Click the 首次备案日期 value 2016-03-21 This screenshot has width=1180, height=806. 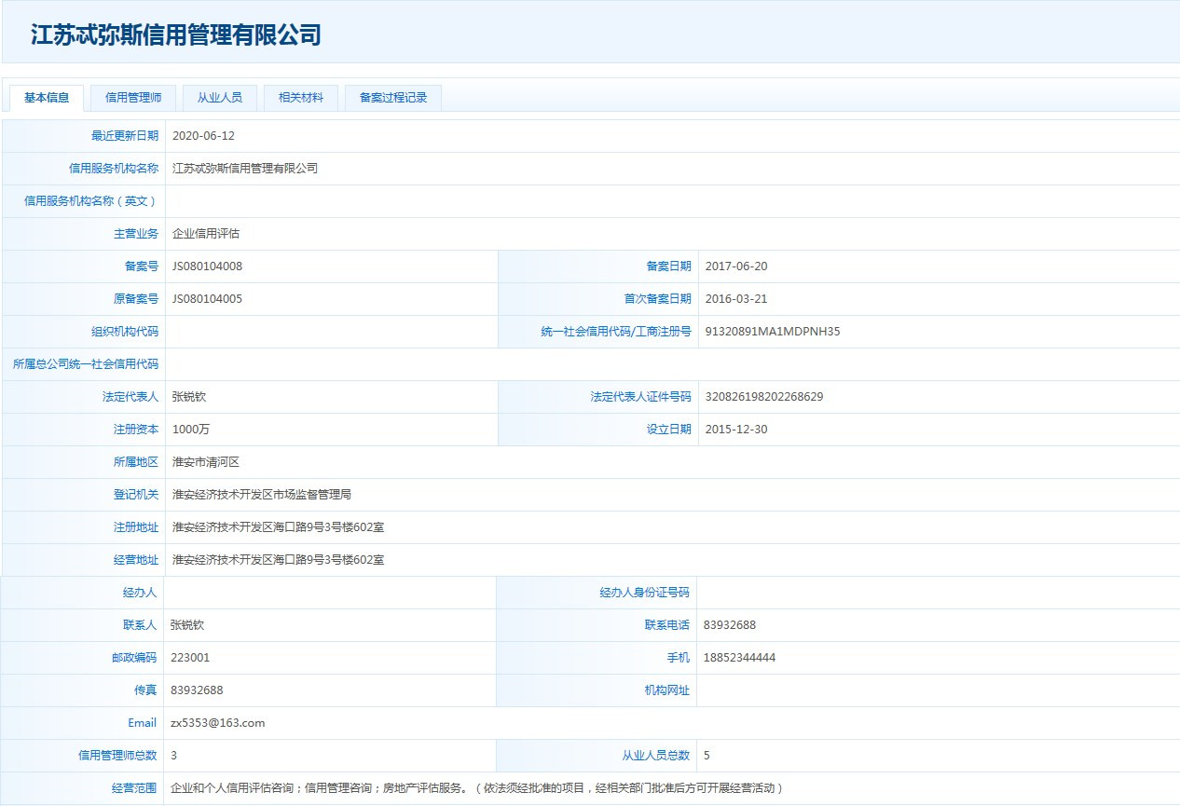click(736, 299)
